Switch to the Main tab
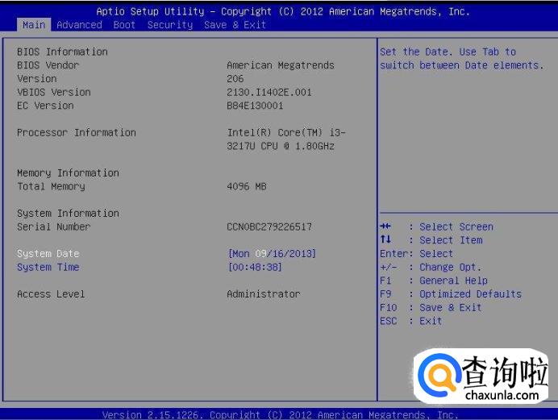The height and width of the screenshot is (420, 558). (34, 25)
